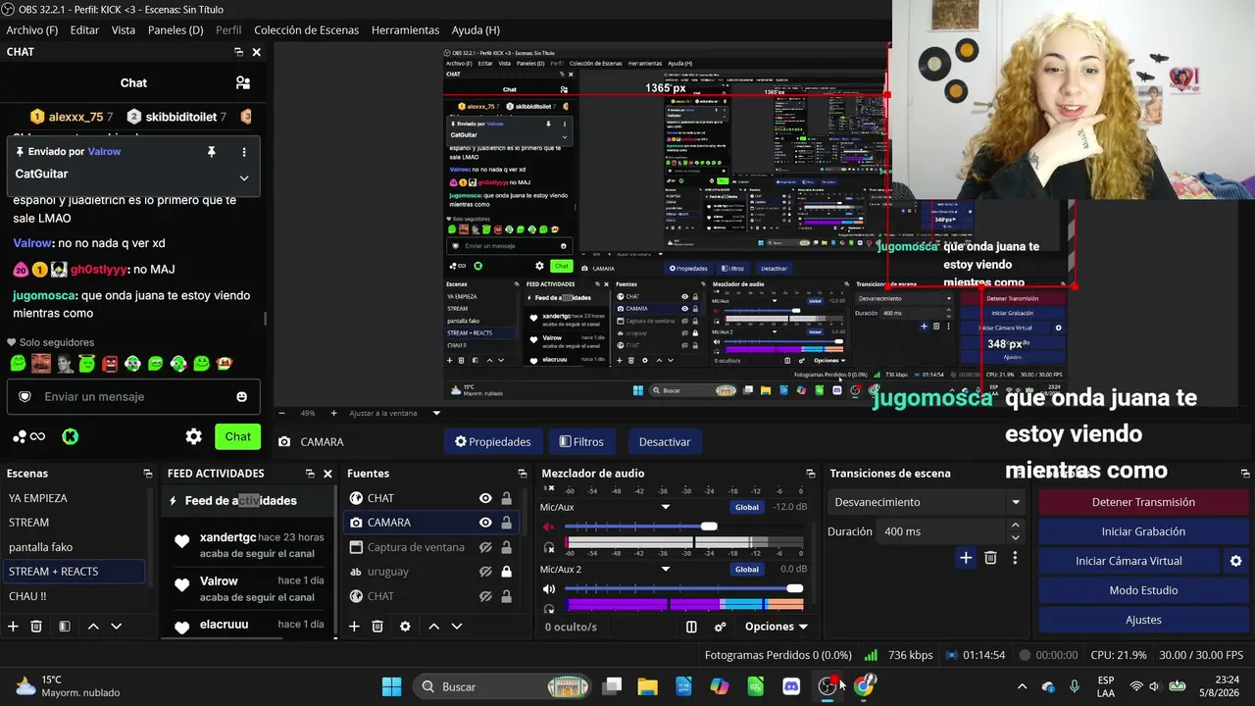This screenshot has width=1255, height=706.
Task: Open the Paneles (D) menu
Action: 176,30
